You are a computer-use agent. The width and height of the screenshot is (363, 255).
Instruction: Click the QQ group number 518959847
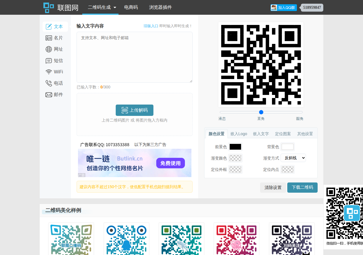tap(312, 8)
